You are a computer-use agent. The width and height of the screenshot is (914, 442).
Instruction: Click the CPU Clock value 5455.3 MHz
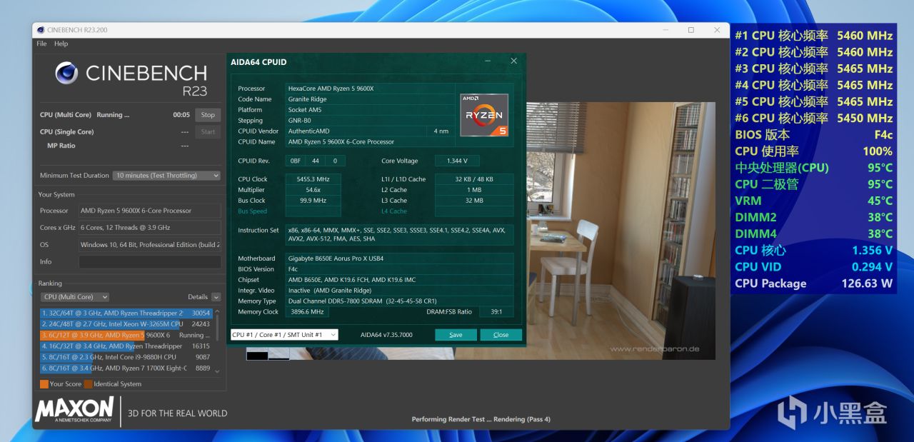[x=313, y=179]
